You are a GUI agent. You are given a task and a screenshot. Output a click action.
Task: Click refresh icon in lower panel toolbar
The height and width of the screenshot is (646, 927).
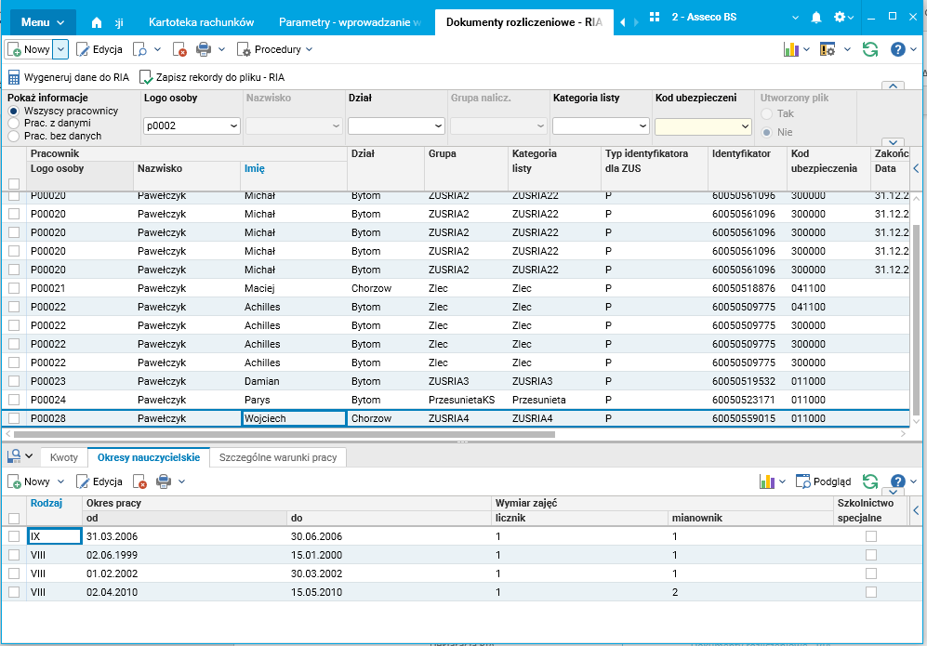870,481
